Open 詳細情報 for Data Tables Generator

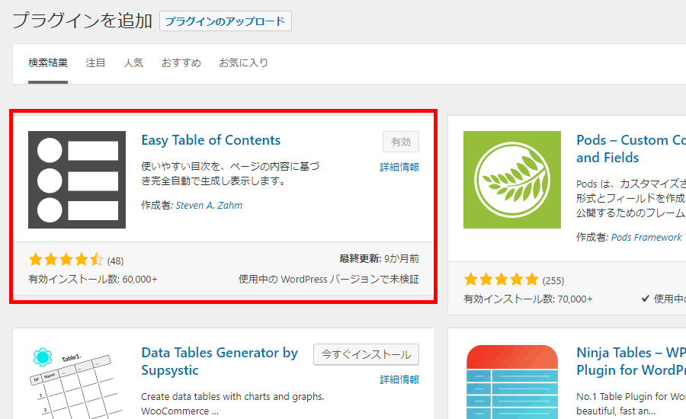[x=399, y=379]
